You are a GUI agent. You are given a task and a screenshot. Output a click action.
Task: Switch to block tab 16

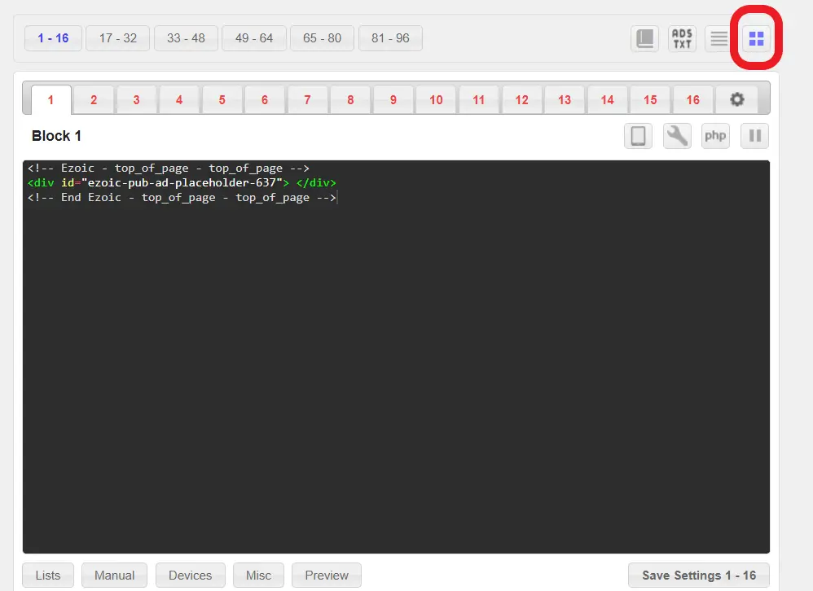[x=692, y=100]
